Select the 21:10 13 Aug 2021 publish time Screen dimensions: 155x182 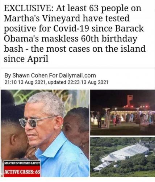[25, 82]
